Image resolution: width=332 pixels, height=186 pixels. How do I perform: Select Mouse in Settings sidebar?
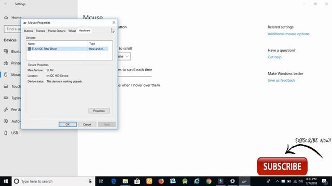[12, 74]
